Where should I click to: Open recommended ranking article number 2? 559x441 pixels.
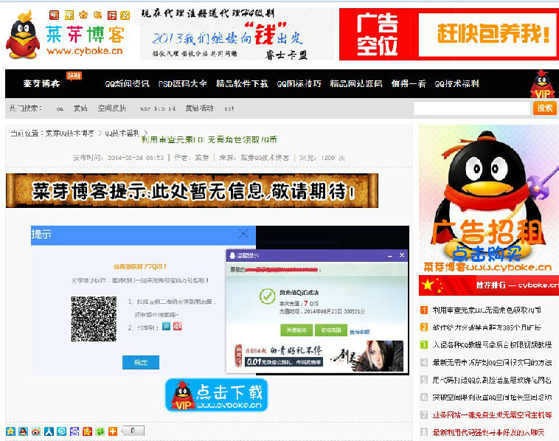487,327
